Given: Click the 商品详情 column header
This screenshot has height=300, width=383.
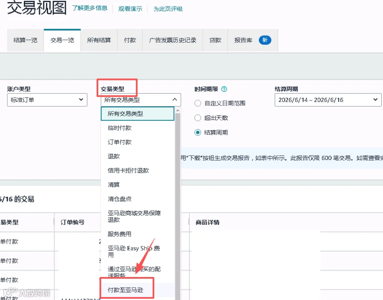Looking at the screenshot, I should 208,222.
